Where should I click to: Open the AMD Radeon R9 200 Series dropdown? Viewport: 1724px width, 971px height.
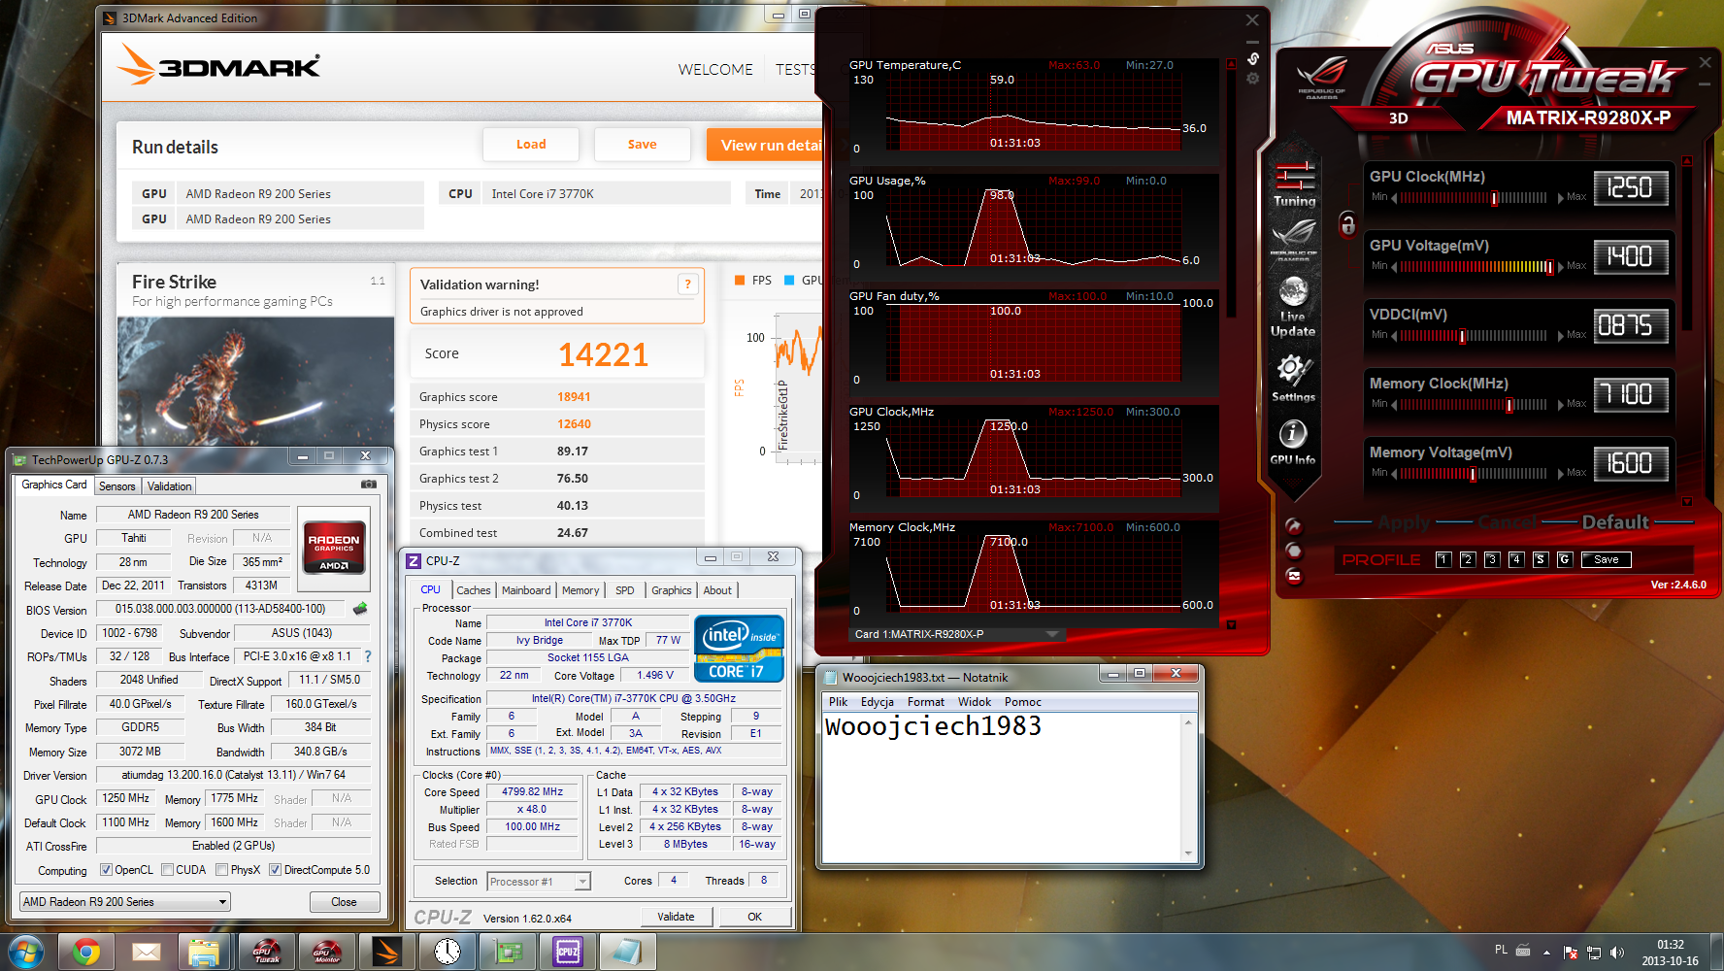click(125, 902)
